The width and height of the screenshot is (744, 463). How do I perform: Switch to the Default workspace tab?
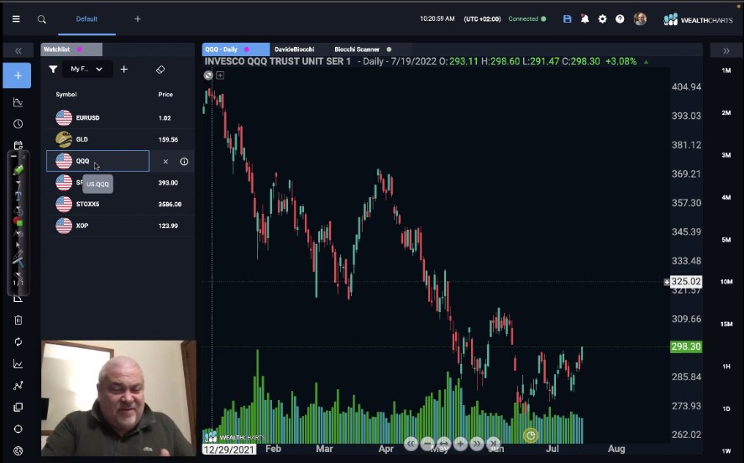(86, 19)
